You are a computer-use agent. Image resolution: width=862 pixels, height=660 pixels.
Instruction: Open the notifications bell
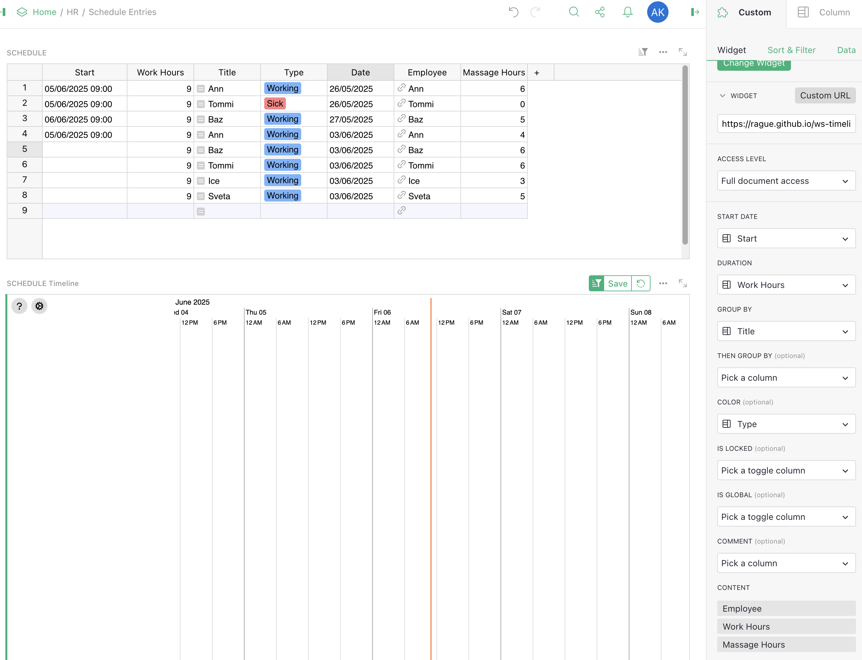click(627, 12)
